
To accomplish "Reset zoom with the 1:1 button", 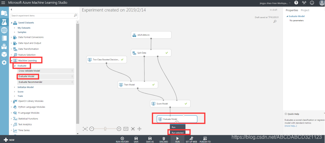I will click(126, 129).
